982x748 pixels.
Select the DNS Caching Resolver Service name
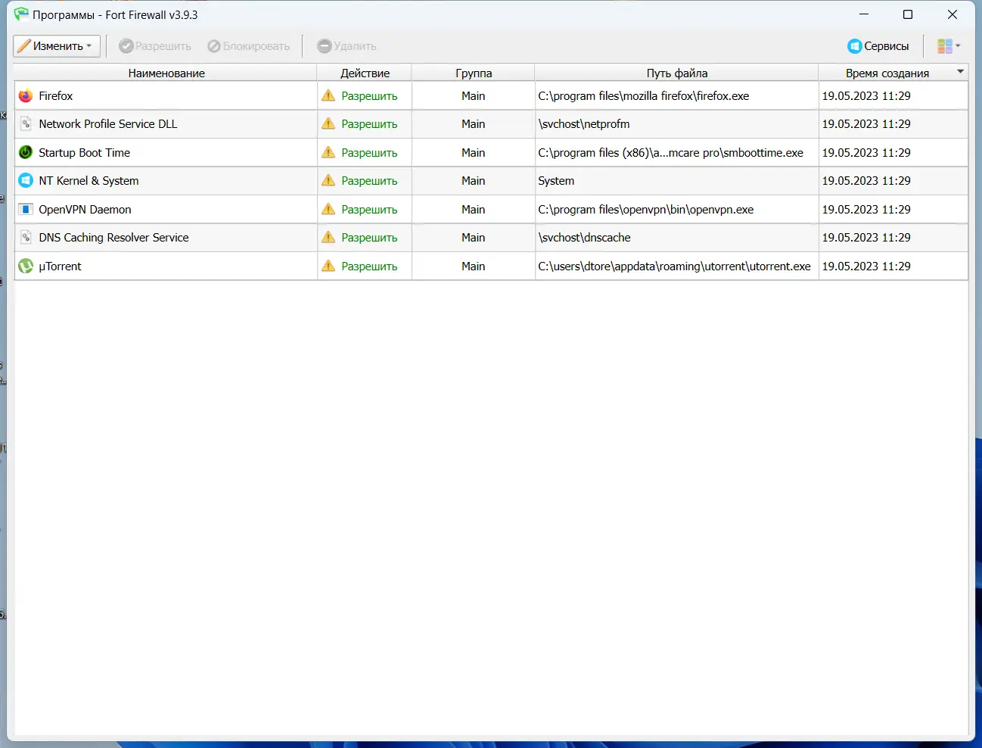click(113, 238)
